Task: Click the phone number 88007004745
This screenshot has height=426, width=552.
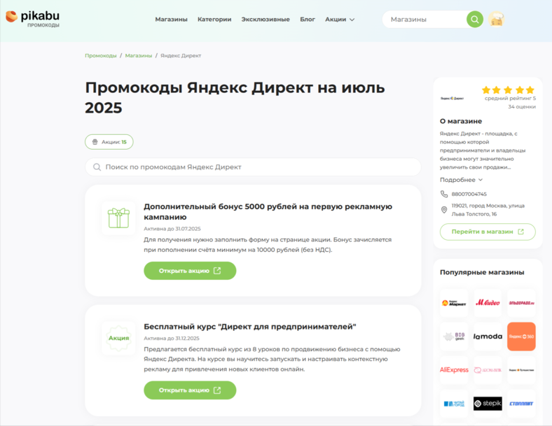Action: point(469,194)
